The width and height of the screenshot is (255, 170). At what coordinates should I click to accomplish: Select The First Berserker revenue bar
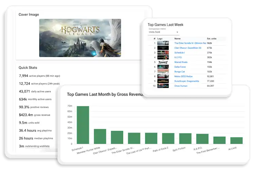[x=220, y=140]
